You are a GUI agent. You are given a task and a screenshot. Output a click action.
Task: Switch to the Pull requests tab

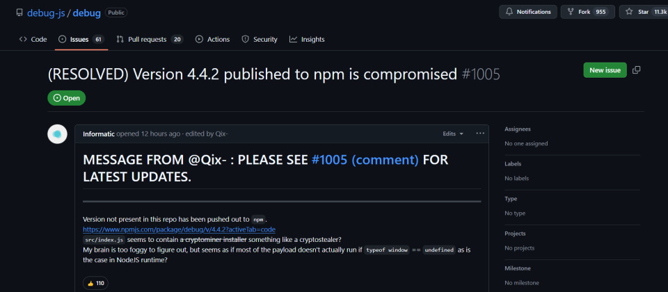click(x=149, y=40)
